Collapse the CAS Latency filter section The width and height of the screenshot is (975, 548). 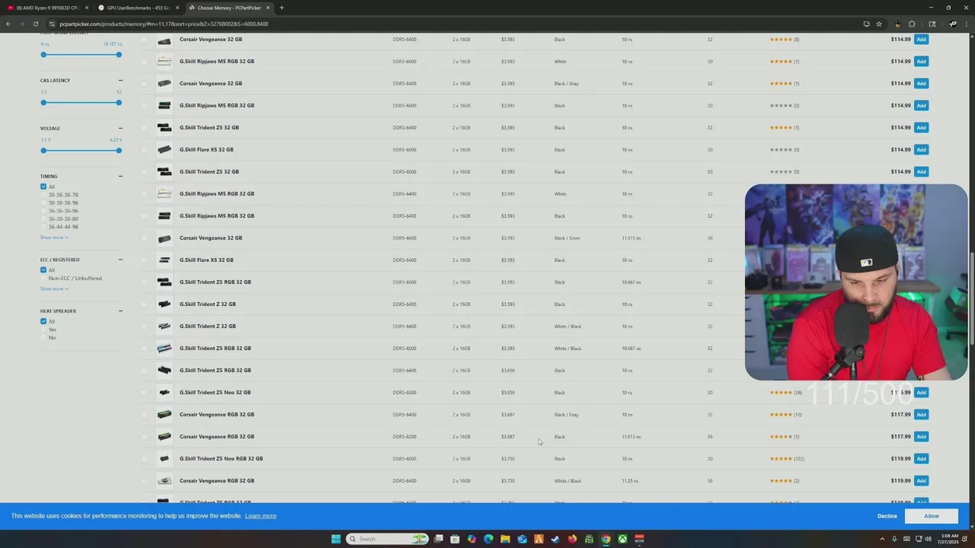point(120,80)
